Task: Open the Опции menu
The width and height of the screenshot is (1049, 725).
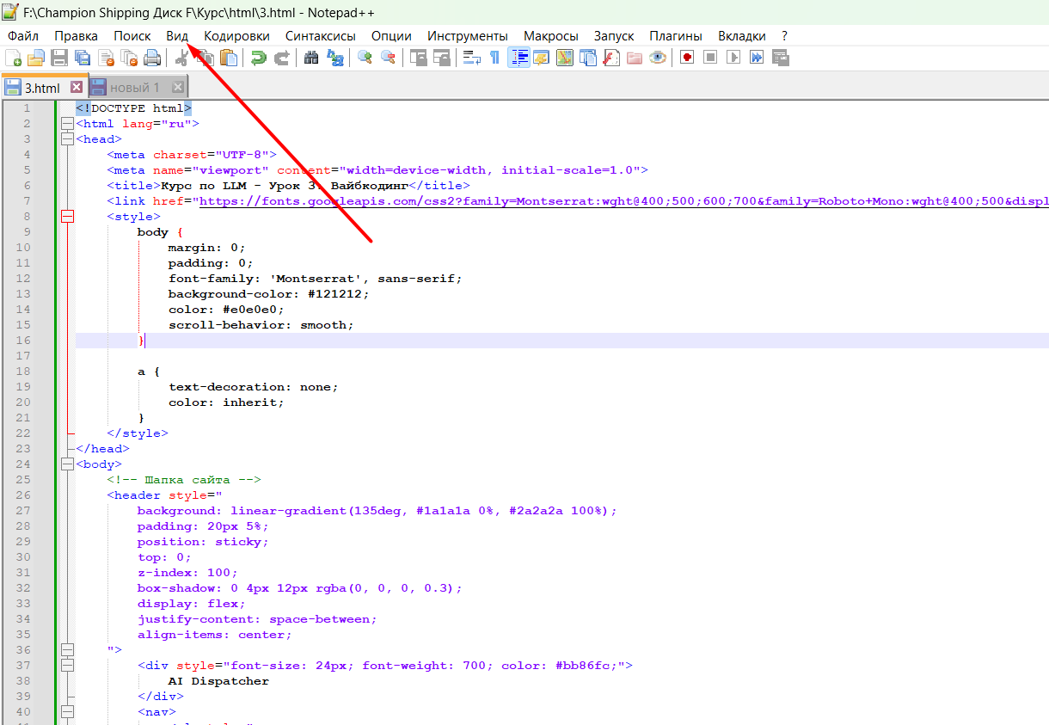Action: coord(391,36)
